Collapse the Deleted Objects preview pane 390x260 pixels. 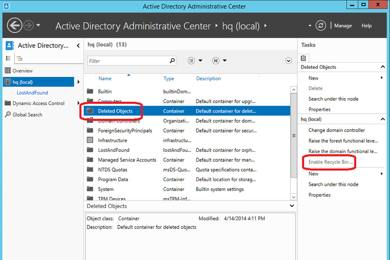[x=292, y=206]
